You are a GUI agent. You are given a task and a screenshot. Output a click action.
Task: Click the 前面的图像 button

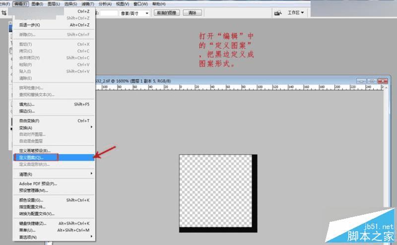click(x=167, y=13)
